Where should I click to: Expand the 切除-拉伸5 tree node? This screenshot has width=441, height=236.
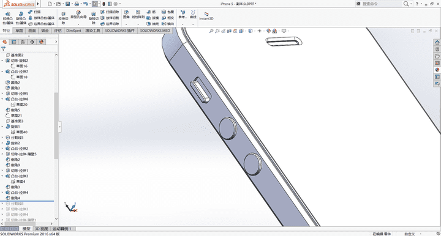click(x=2, y=94)
